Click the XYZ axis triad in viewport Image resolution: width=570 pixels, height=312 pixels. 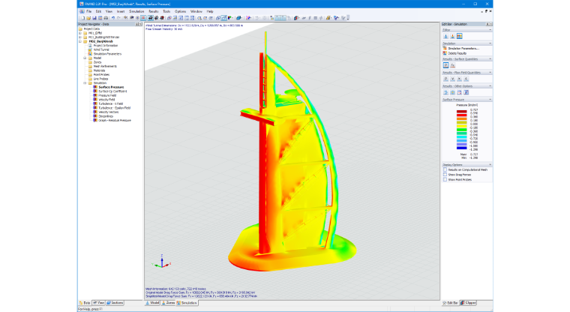[x=161, y=262]
